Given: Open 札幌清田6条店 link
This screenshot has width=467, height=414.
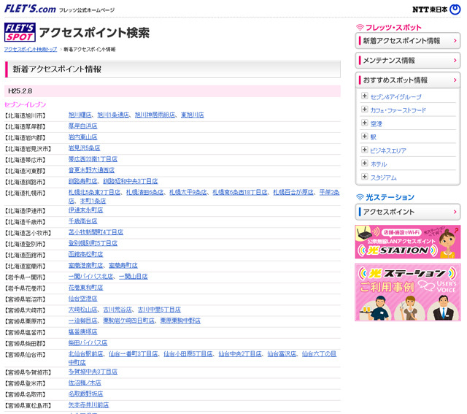Looking at the screenshot, I should [x=144, y=192].
